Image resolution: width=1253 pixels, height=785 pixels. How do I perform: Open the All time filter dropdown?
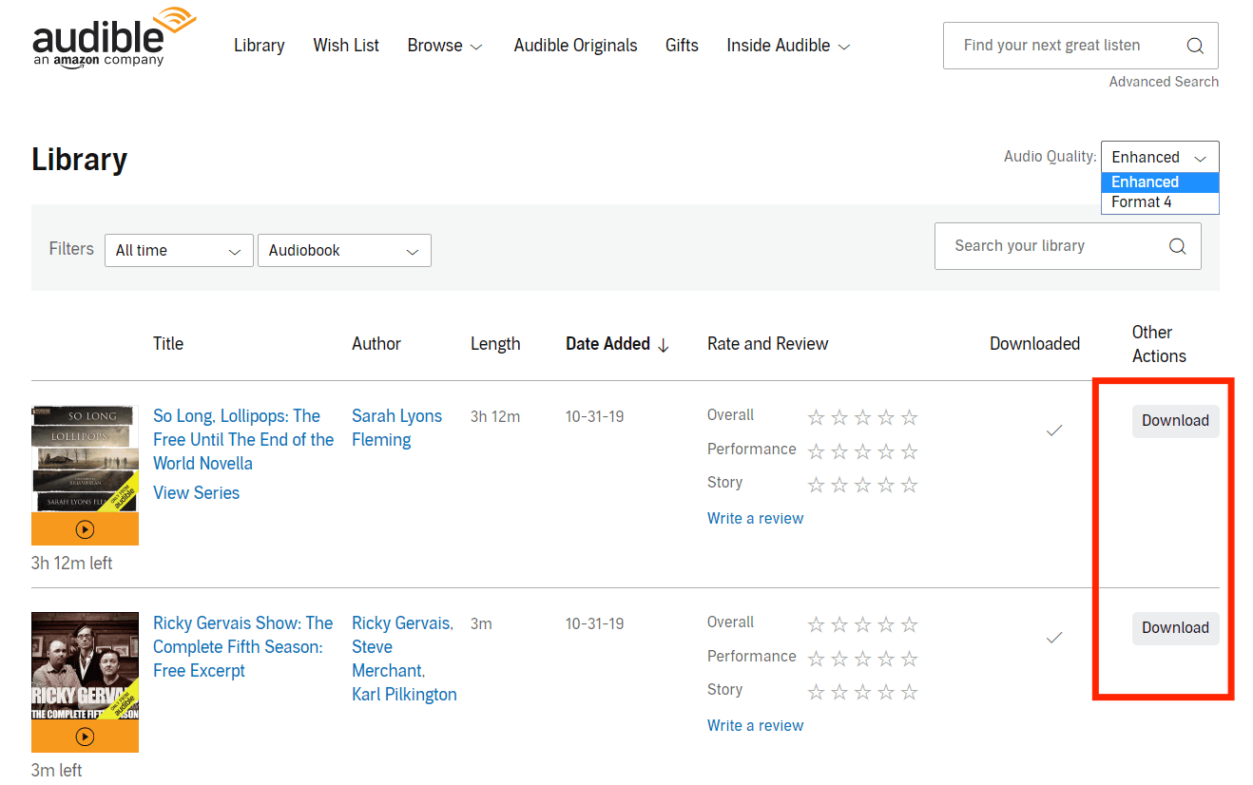click(x=179, y=251)
